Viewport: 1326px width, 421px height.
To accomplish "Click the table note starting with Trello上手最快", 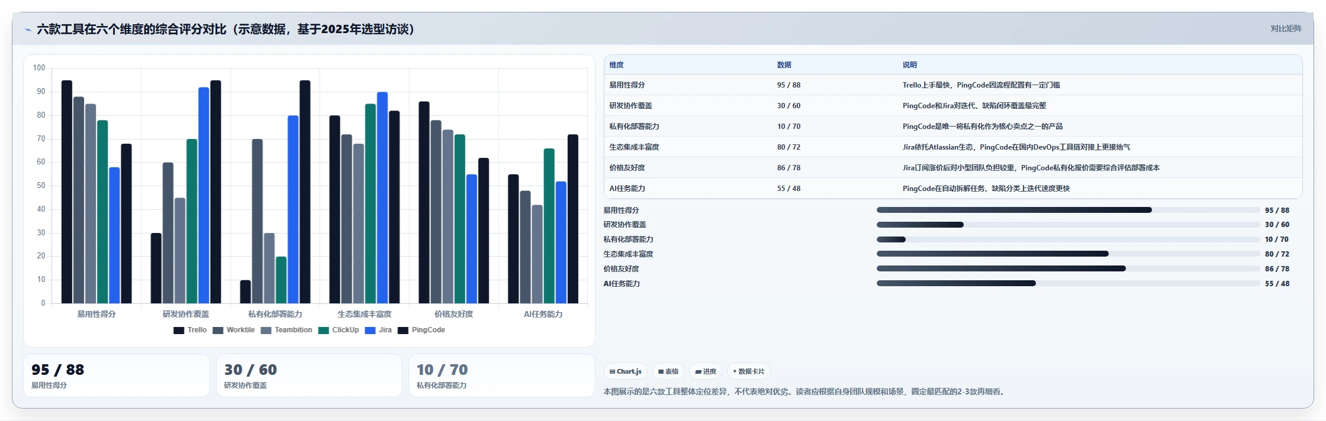I will 981,85.
